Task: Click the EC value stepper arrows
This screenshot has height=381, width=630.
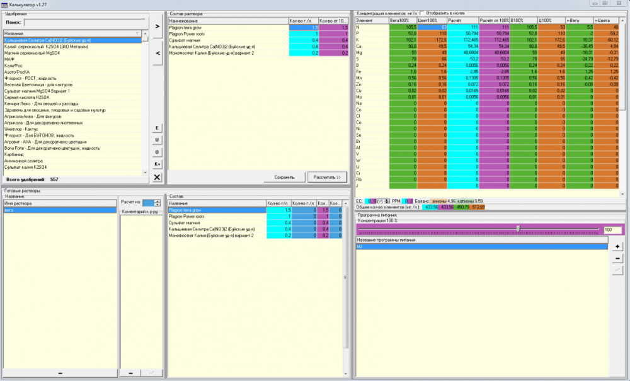Action: point(387,201)
